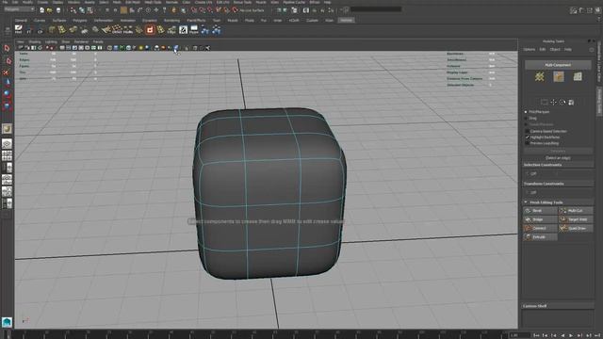Click the Modeling Toolkit rotate transform icon

[x=562, y=103]
